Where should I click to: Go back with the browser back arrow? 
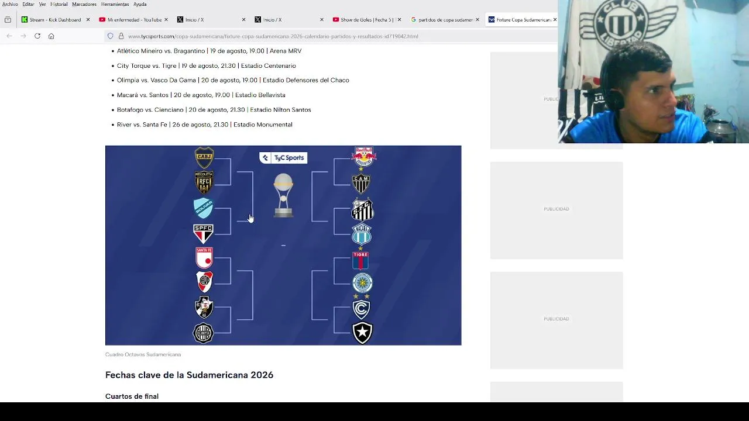9,36
